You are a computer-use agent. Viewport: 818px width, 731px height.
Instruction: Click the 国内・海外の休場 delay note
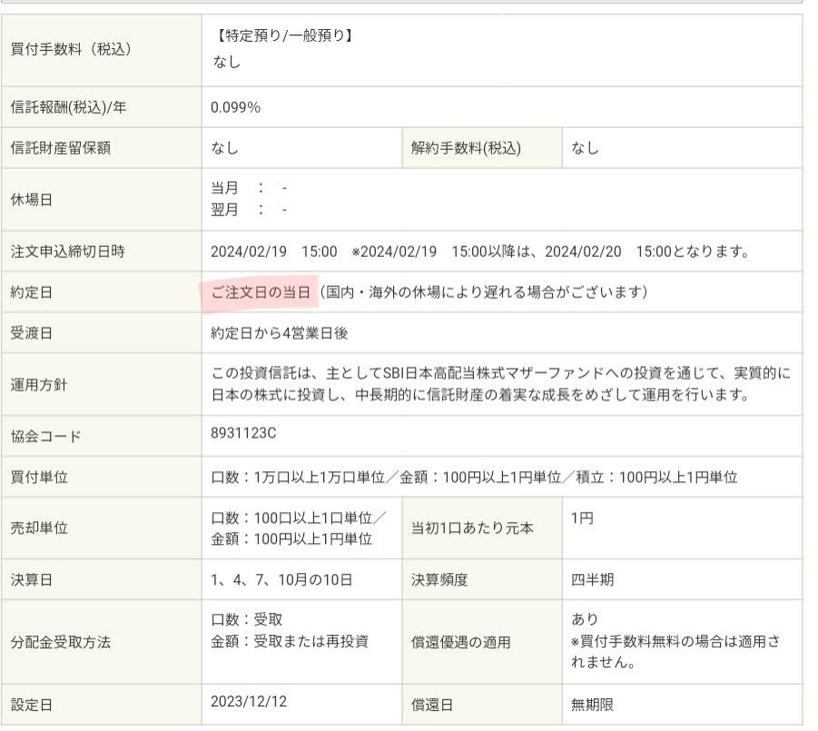click(483, 292)
